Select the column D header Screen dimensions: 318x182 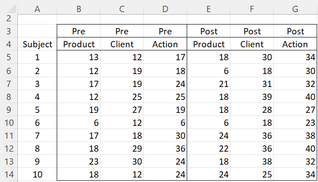166,6
